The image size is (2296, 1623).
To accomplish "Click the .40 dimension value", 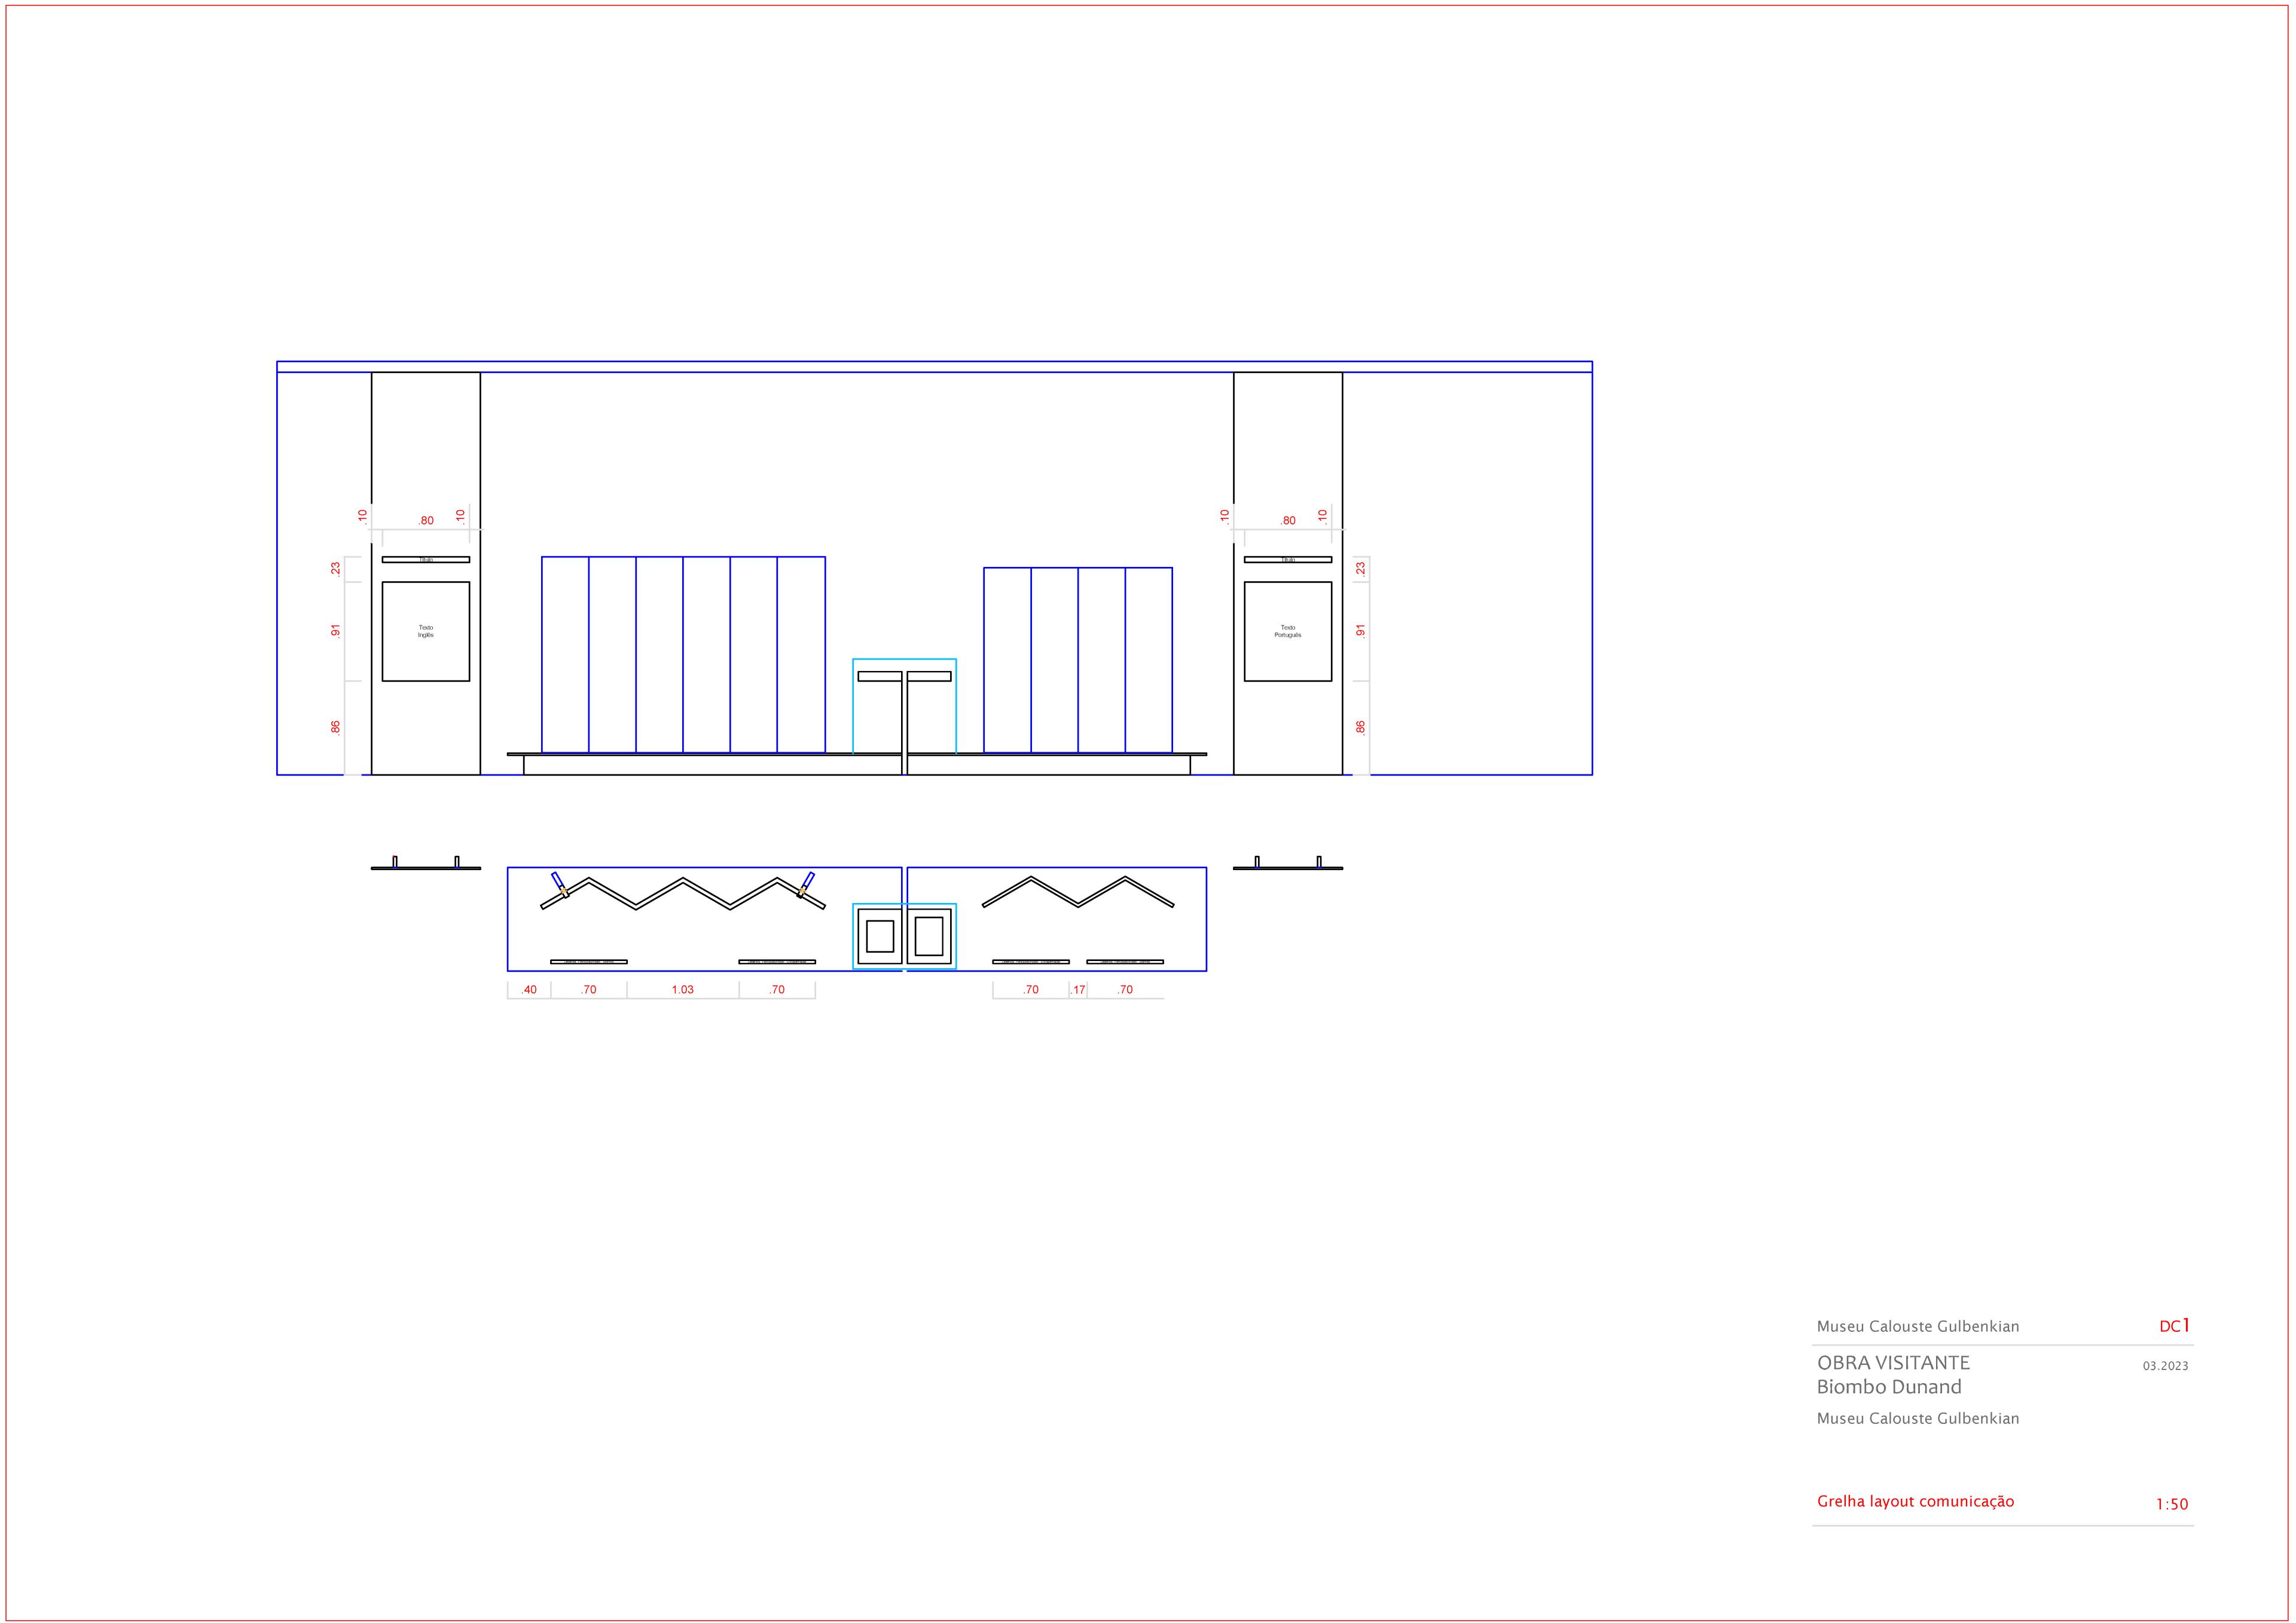I will point(529,990).
